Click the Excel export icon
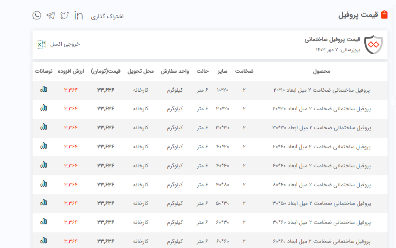The height and width of the screenshot is (248, 396). coord(41,44)
